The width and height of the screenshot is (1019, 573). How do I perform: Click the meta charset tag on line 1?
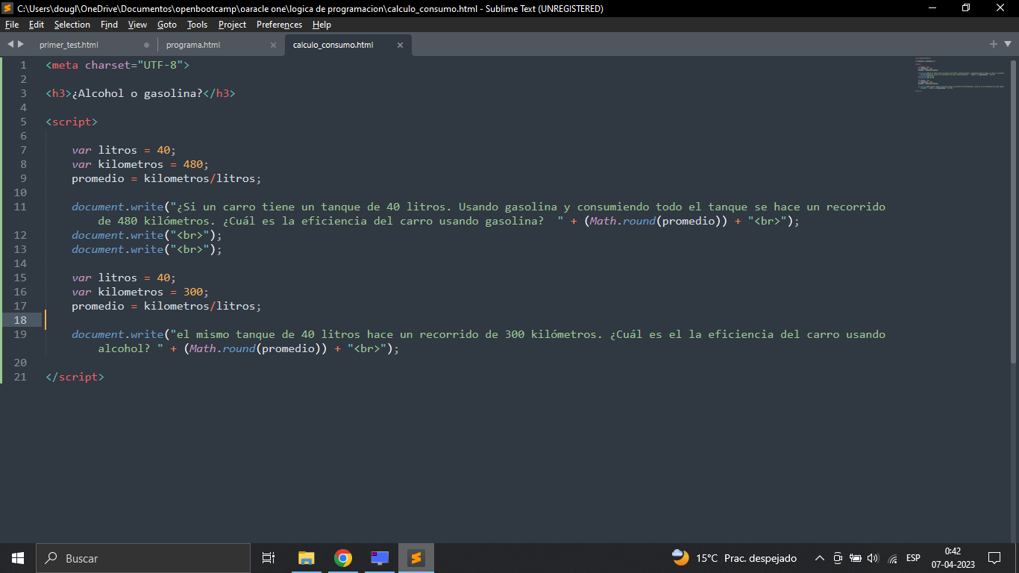[118, 65]
